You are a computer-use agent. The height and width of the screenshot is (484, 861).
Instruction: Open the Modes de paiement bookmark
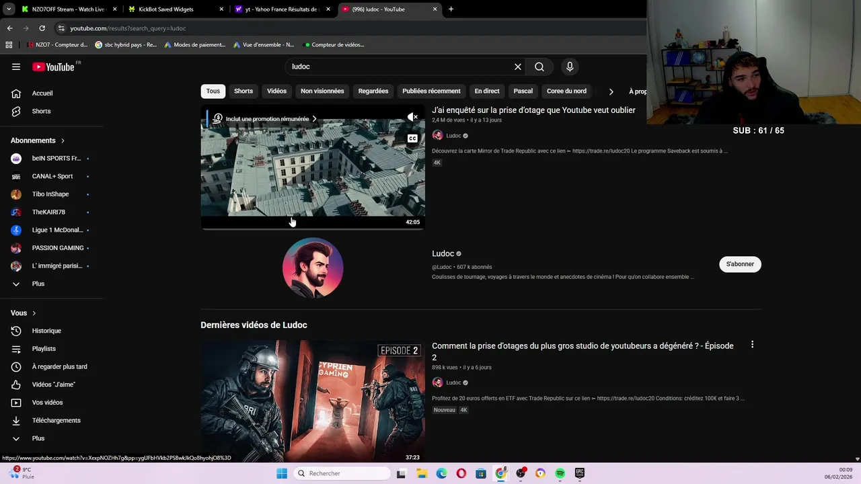coord(195,45)
